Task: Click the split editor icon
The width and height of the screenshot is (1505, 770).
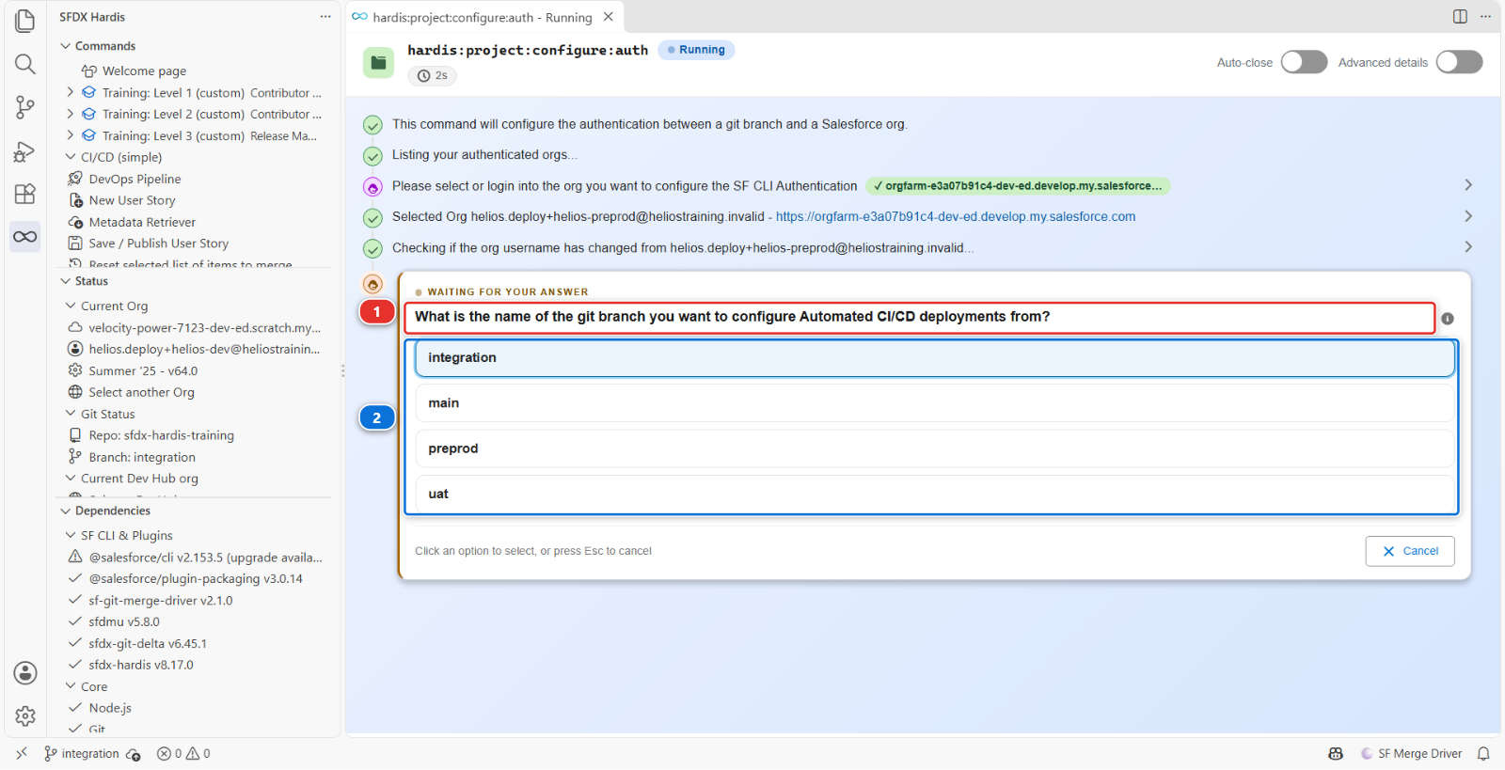Action: click(1460, 16)
